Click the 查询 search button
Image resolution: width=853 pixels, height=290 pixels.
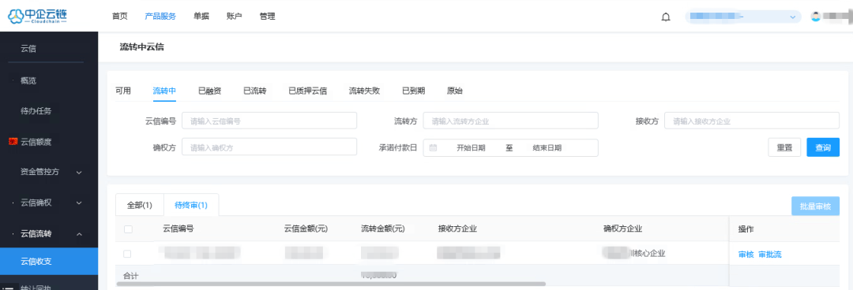[x=823, y=147]
